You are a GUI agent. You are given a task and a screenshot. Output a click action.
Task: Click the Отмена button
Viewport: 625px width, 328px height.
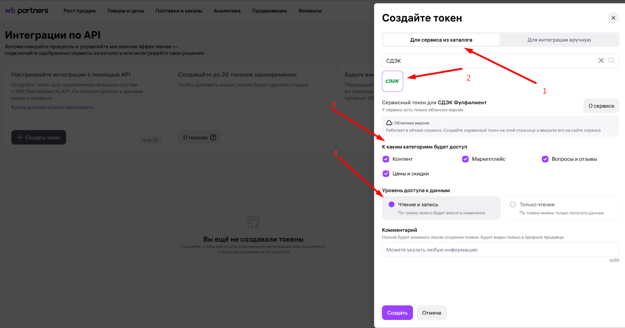tap(431, 313)
